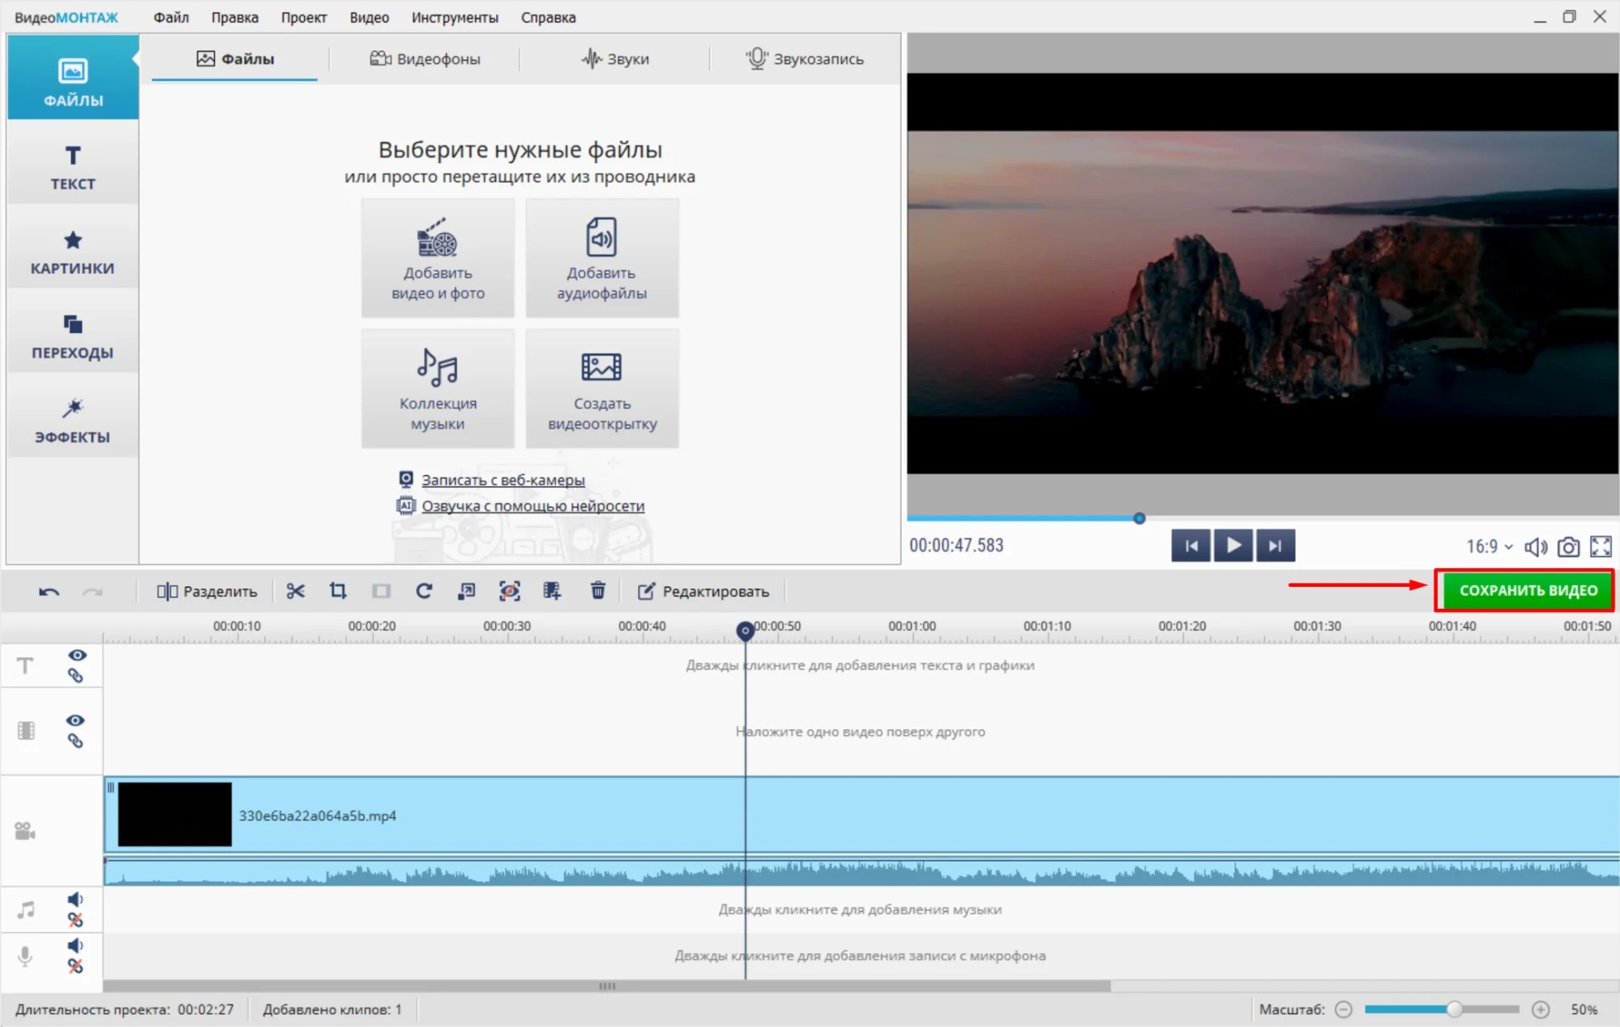Click the music note track icon
The width and height of the screenshot is (1620, 1027).
26,909
